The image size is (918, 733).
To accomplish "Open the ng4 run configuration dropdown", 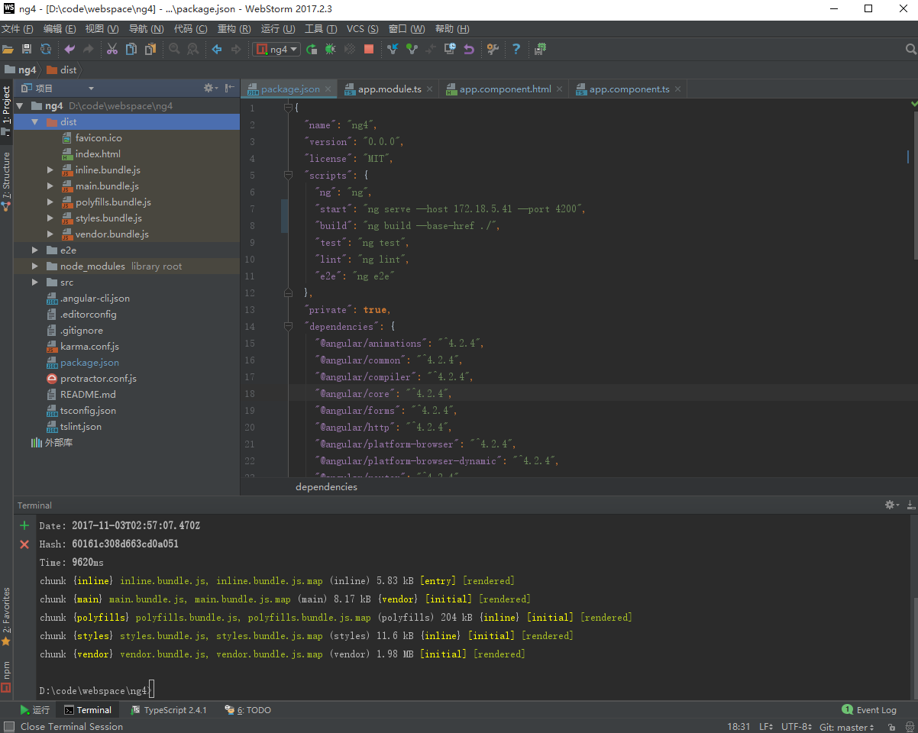I will 277,49.
